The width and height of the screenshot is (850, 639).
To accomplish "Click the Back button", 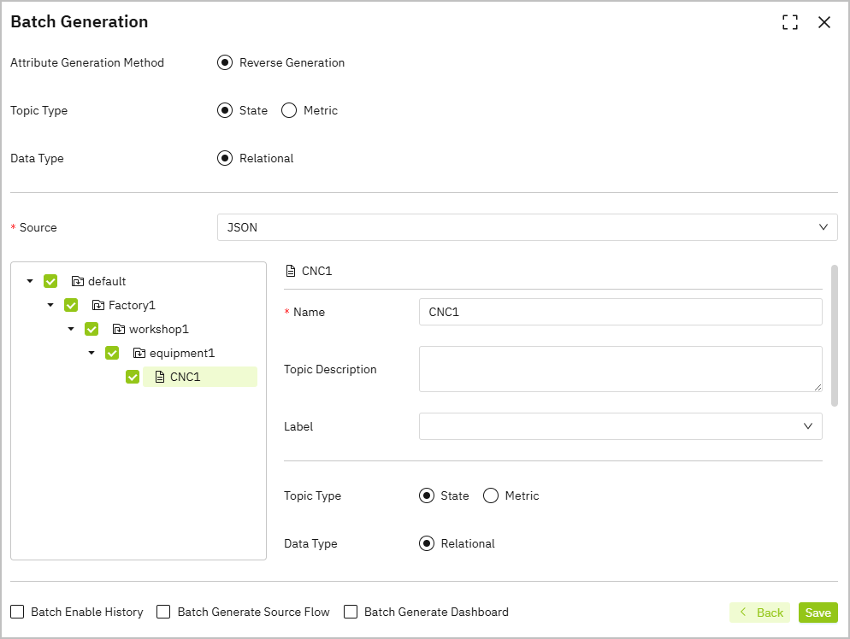I will [x=760, y=613].
